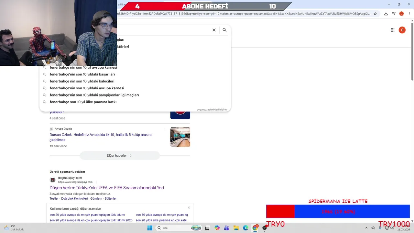Open Chrome three-dot menu

point(409,14)
